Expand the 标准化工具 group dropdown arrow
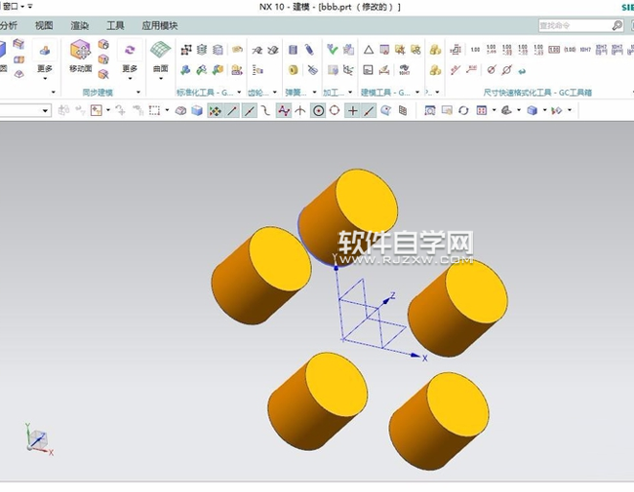 (x=239, y=93)
